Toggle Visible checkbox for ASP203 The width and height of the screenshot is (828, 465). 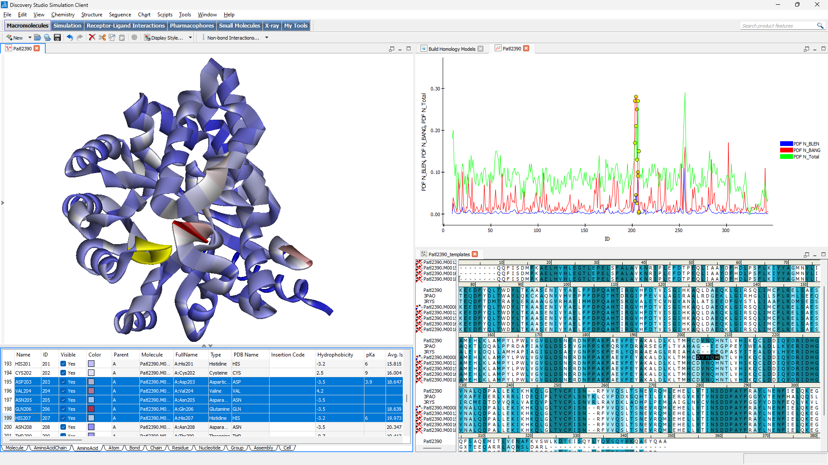63,382
